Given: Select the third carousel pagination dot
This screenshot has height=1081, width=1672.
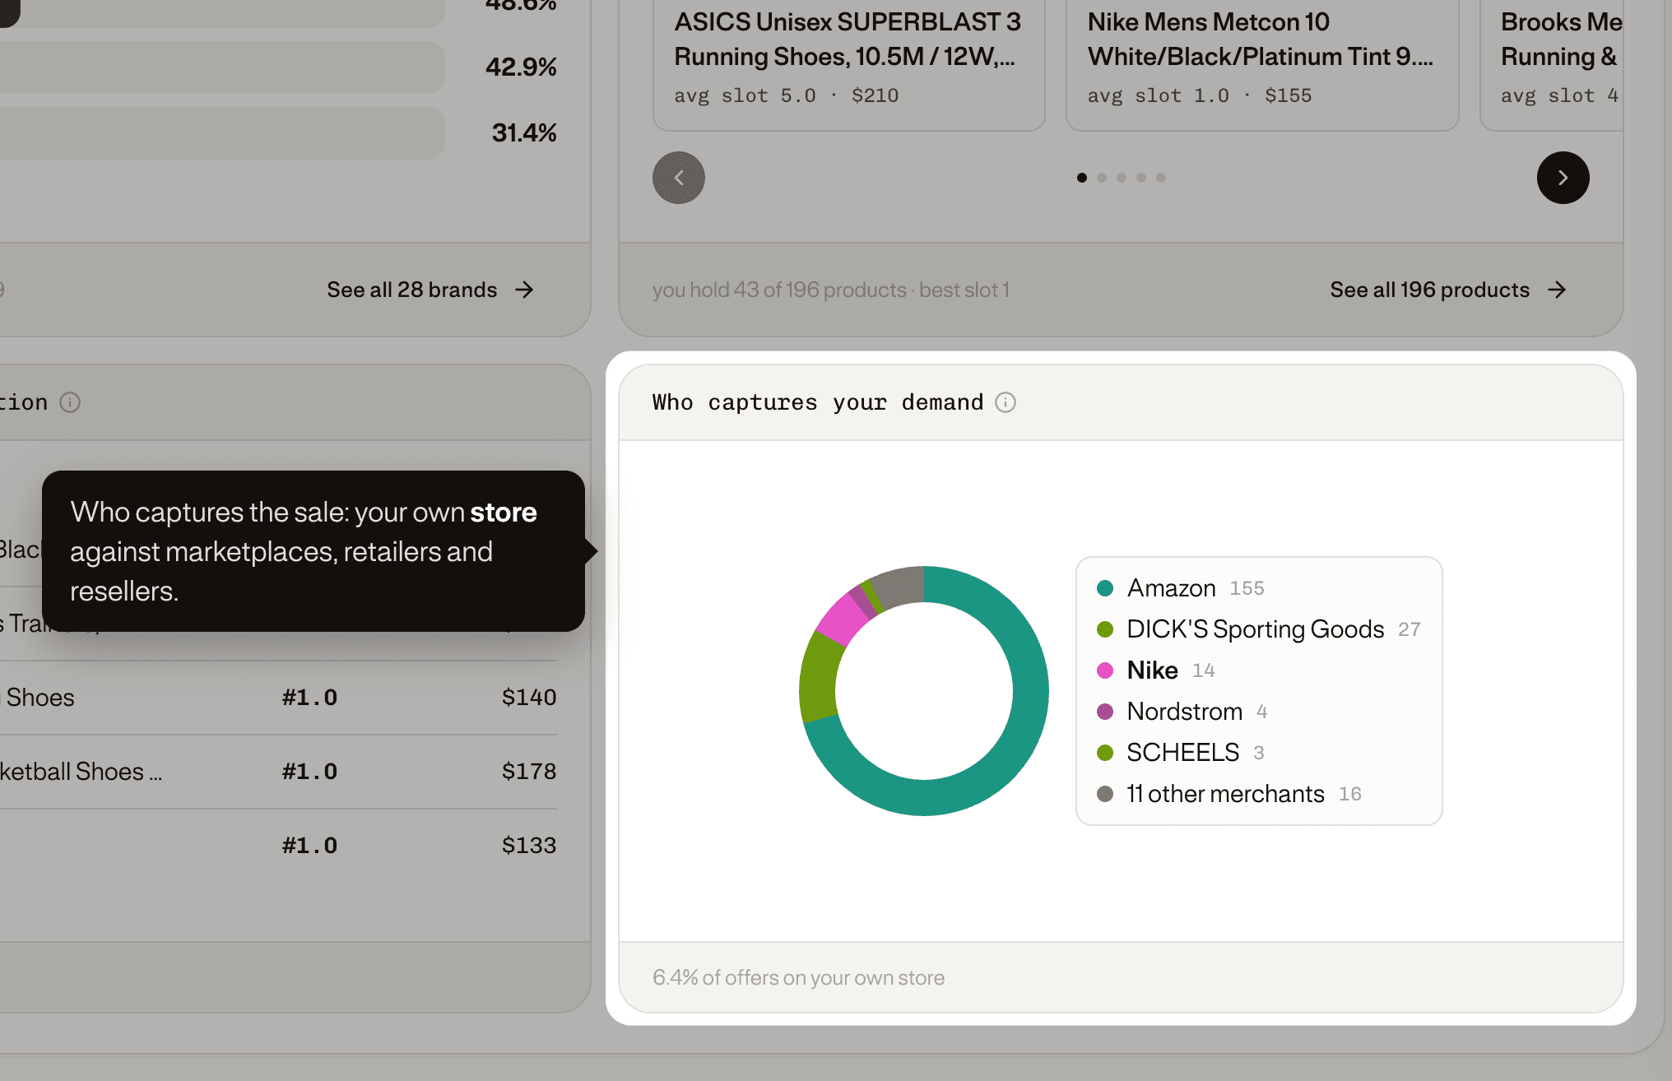Looking at the screenshot, I should (1122, 178).
